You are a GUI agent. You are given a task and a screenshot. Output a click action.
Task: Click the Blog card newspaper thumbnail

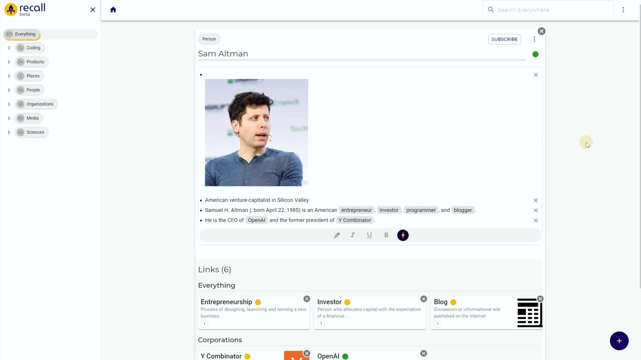(x=529, y=313)
